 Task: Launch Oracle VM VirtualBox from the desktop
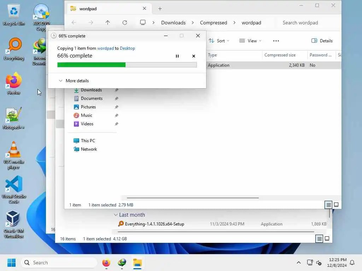(14, 224)
